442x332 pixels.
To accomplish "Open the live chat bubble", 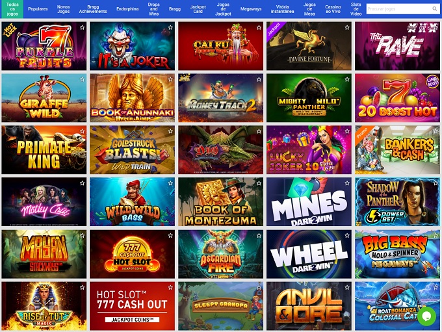I will pos(427,316).
